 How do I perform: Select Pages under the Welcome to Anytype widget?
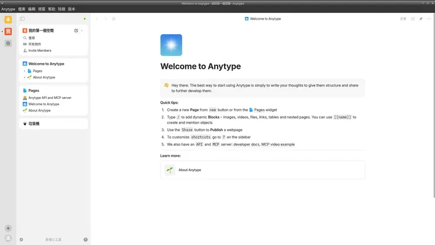click(x=38, y=71)
